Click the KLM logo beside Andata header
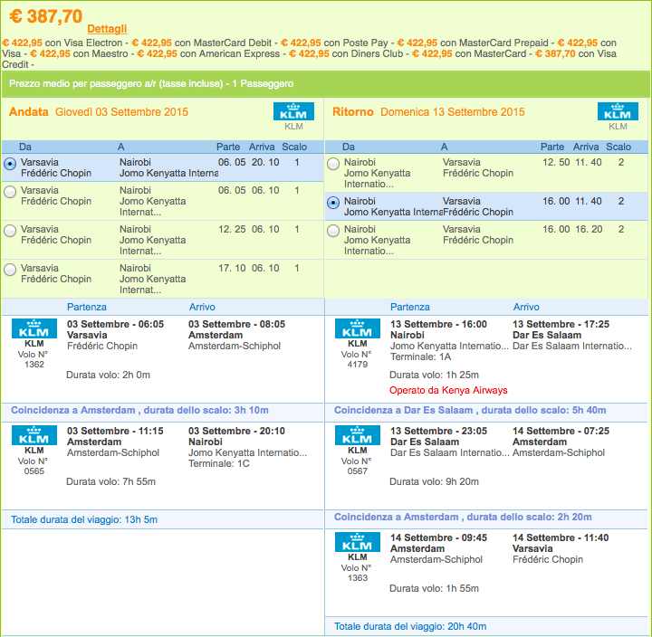652x637 pixels. coord(293,111)
